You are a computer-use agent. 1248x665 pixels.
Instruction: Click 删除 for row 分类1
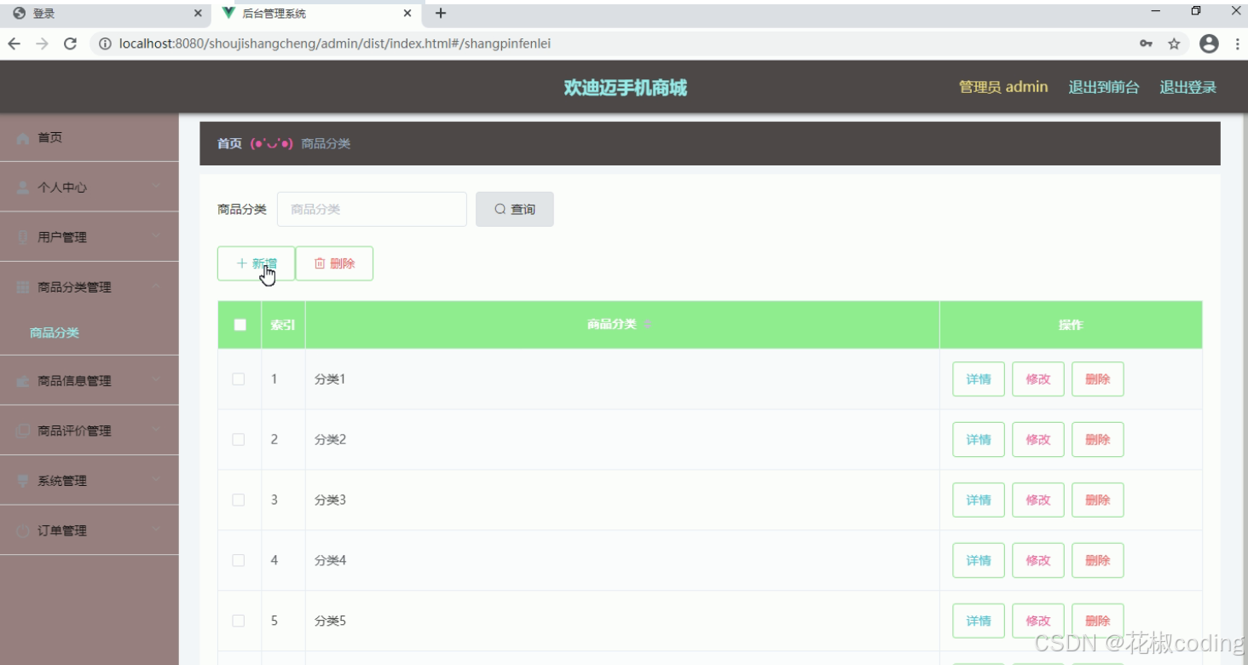click(1098, 379)
